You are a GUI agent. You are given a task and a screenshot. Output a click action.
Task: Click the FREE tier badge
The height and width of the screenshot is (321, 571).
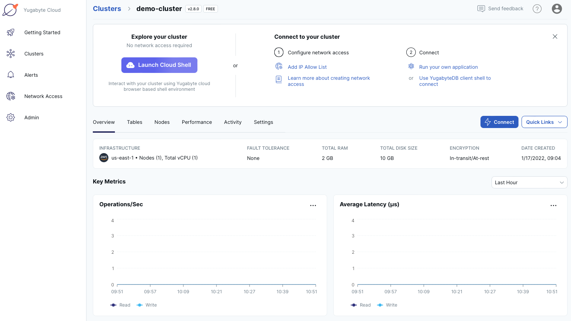pyautogui.click(x=210, y=9)
